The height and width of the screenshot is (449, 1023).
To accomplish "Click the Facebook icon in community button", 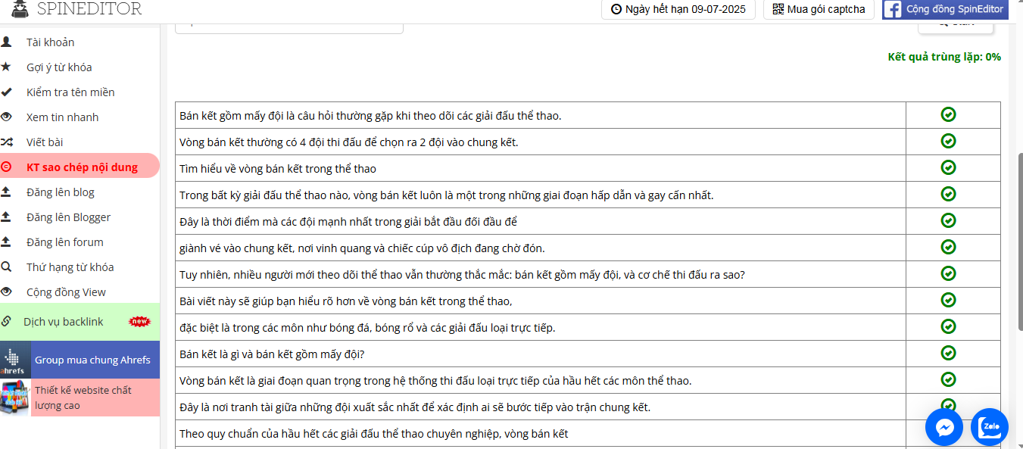I will click(x=893, y=9).
